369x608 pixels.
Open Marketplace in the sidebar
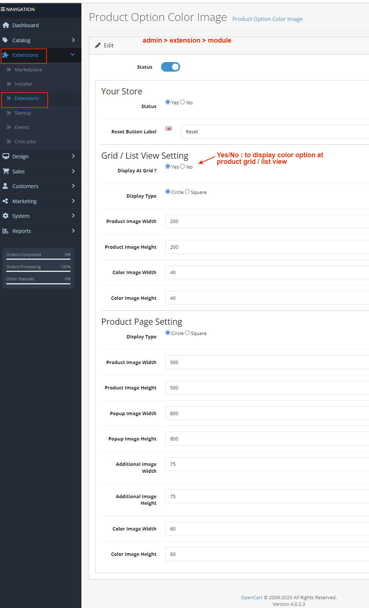click(x=28, y=69)
